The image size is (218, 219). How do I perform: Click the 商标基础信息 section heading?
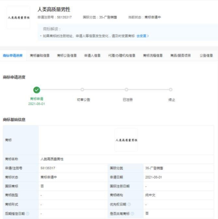[14, 120]
